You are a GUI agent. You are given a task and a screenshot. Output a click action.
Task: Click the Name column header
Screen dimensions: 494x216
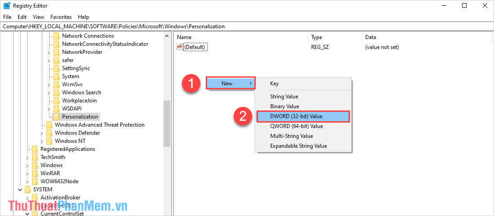tap(185, 37)
